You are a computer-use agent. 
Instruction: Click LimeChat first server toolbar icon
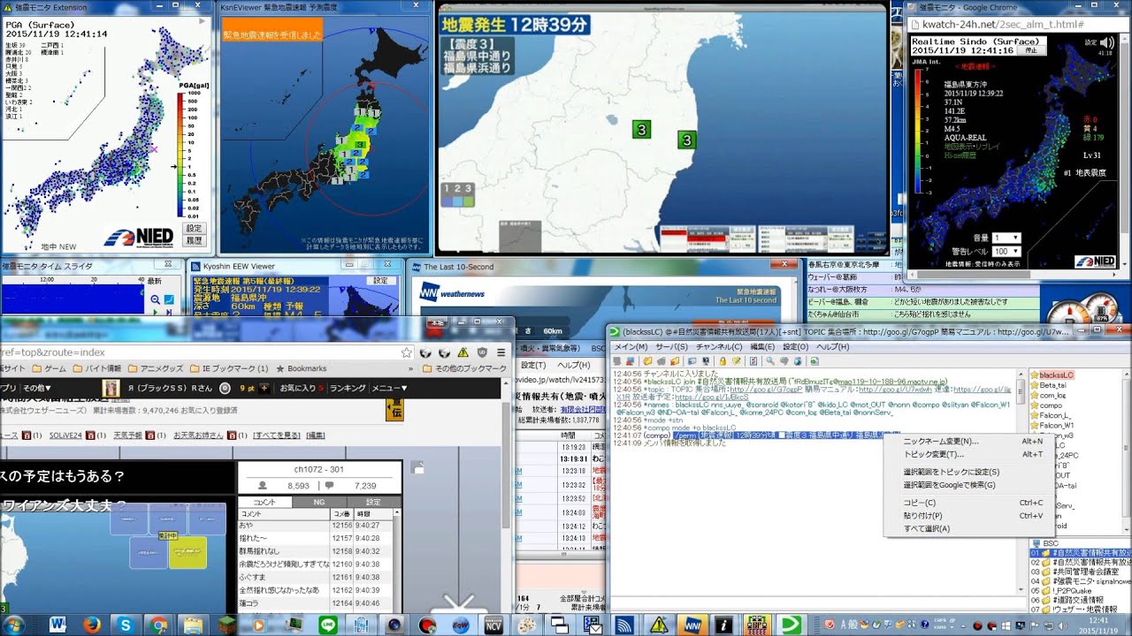pos(619,361)
